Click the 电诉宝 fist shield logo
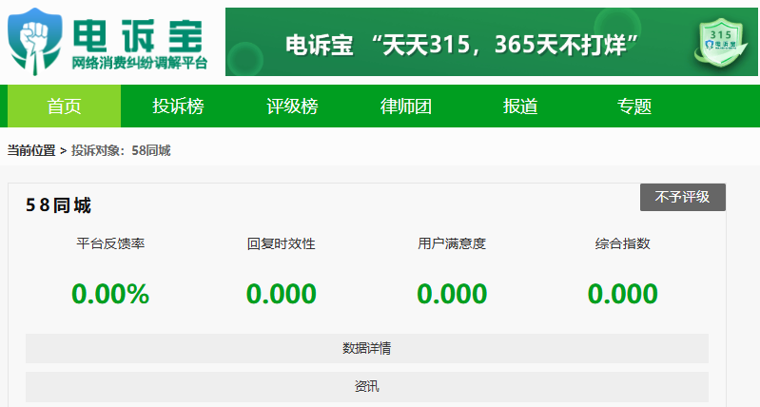Screen dimensions: 760x407 tap(35, 41)
